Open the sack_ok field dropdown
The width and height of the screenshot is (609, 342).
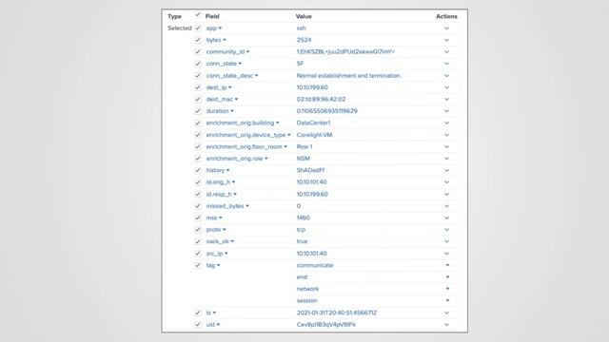point(232,241)
